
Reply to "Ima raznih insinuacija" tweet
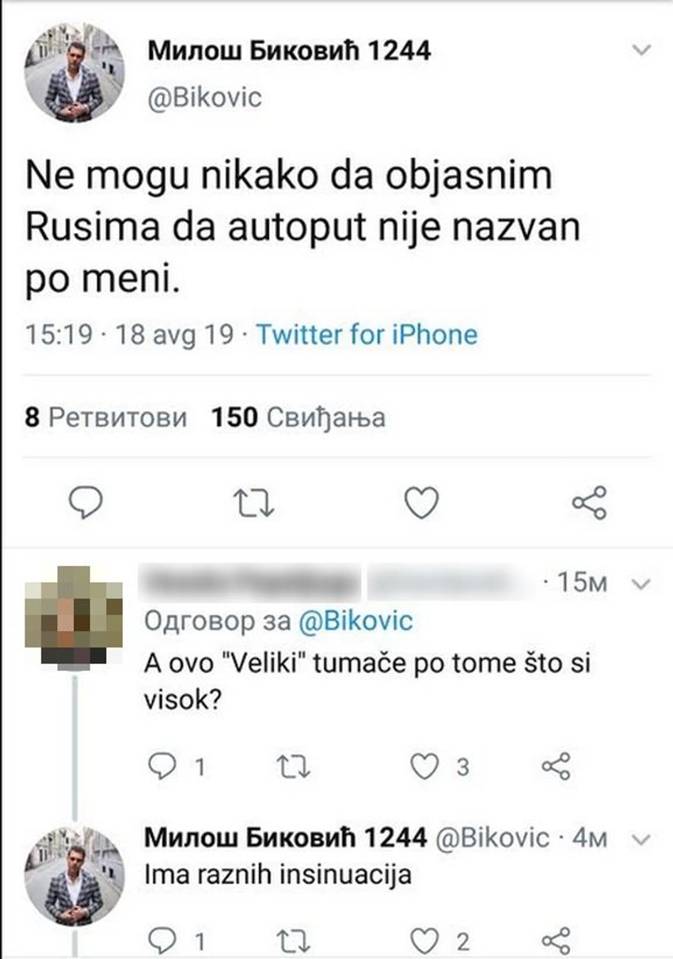[x=164, y=940]
